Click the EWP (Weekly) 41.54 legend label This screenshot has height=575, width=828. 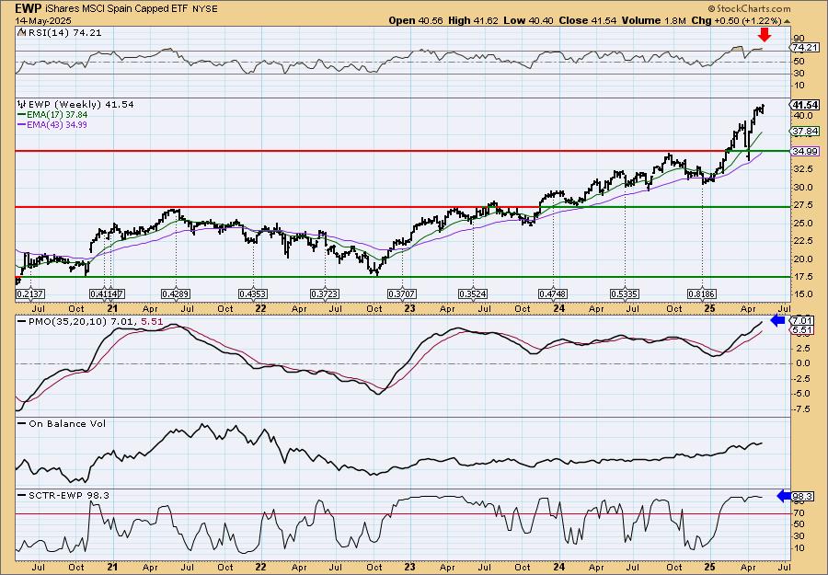(x=80, y=104)
